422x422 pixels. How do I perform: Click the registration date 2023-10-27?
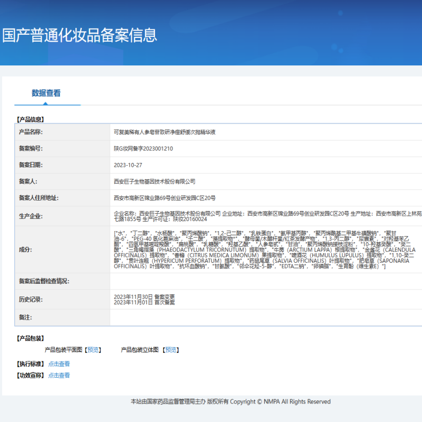(x=128, y=165)
